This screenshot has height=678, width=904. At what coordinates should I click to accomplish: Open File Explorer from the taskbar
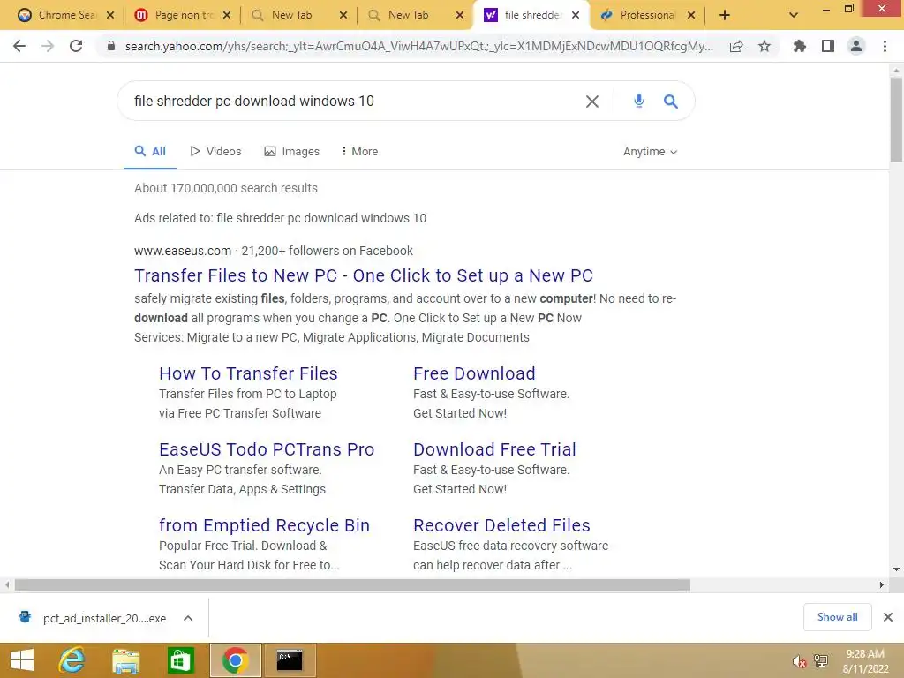pyautogui.click(x=125, y=660)
